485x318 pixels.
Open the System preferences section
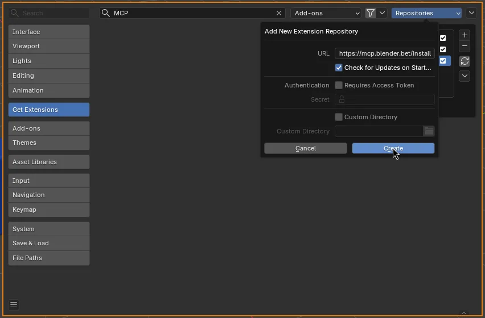(x=49, y=229)
